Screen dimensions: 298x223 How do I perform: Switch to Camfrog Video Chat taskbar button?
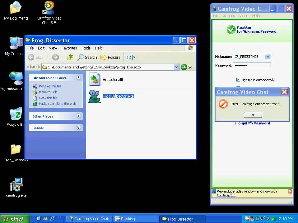[89, 219]
